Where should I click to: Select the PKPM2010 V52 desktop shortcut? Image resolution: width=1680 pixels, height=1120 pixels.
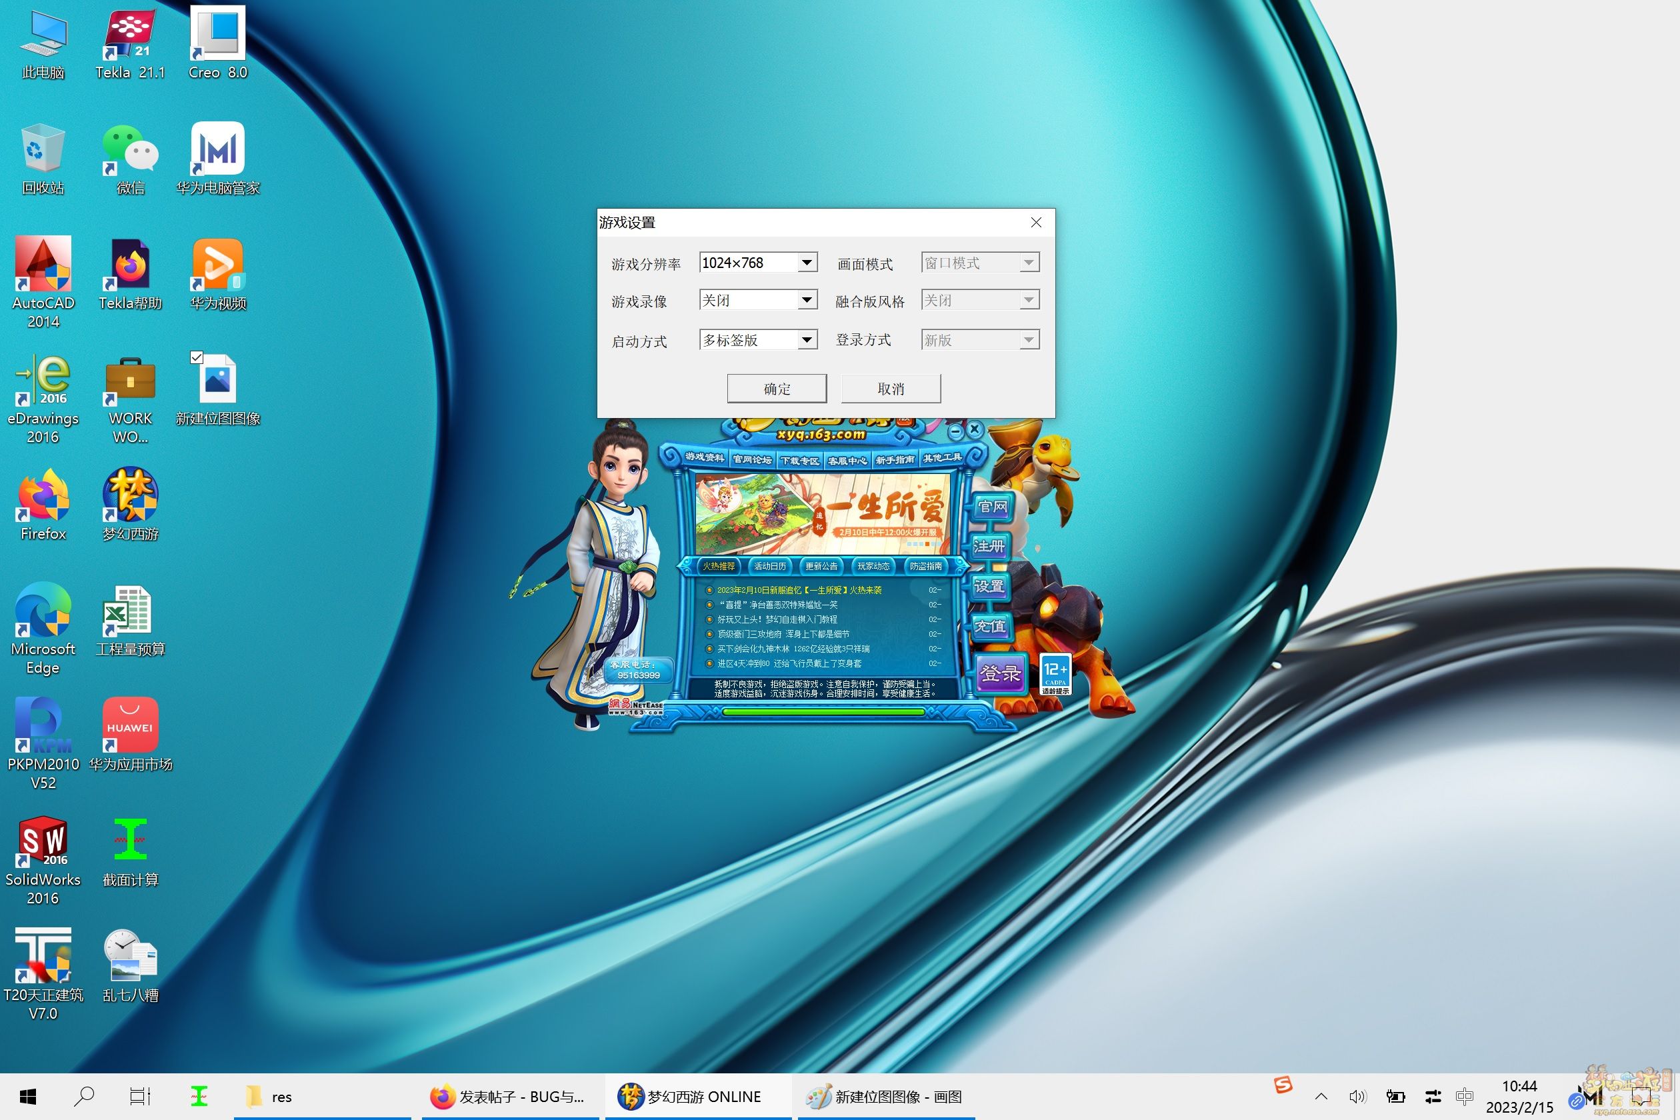pyautogui.click(x=43, y=744)
